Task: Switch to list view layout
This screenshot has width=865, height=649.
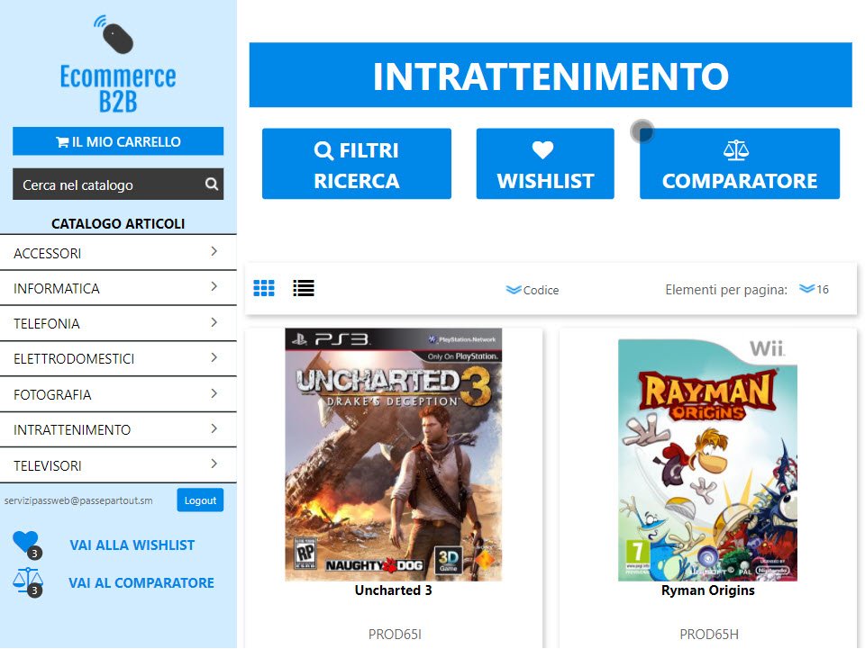Action: [304, 288]
